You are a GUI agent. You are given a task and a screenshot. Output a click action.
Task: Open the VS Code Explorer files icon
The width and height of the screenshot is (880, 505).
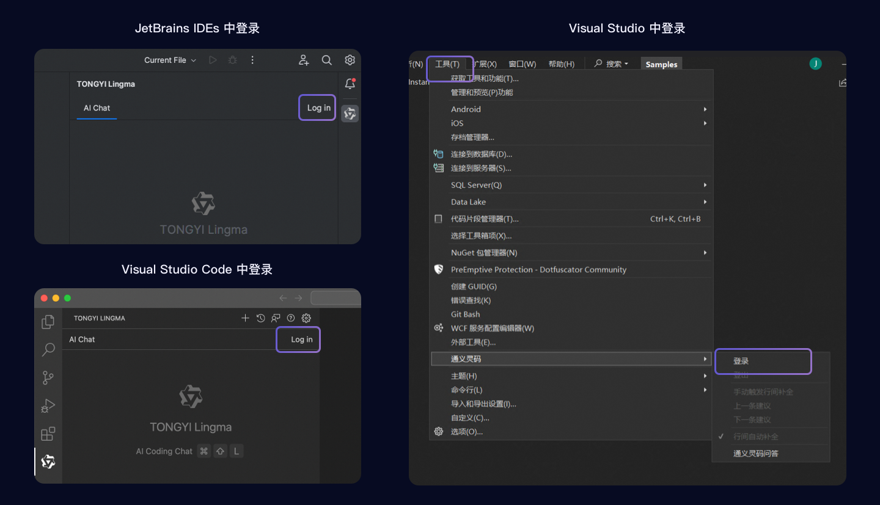[x=48, y=322]
